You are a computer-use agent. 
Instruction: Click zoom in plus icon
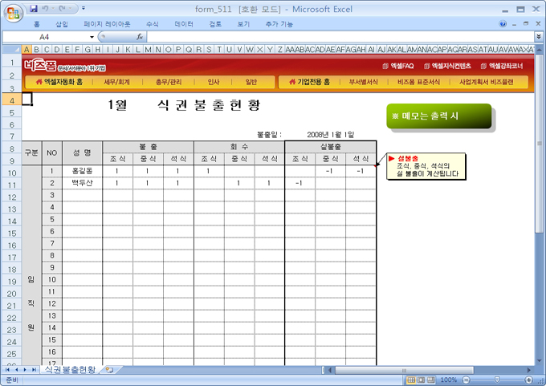pos(529,380)
